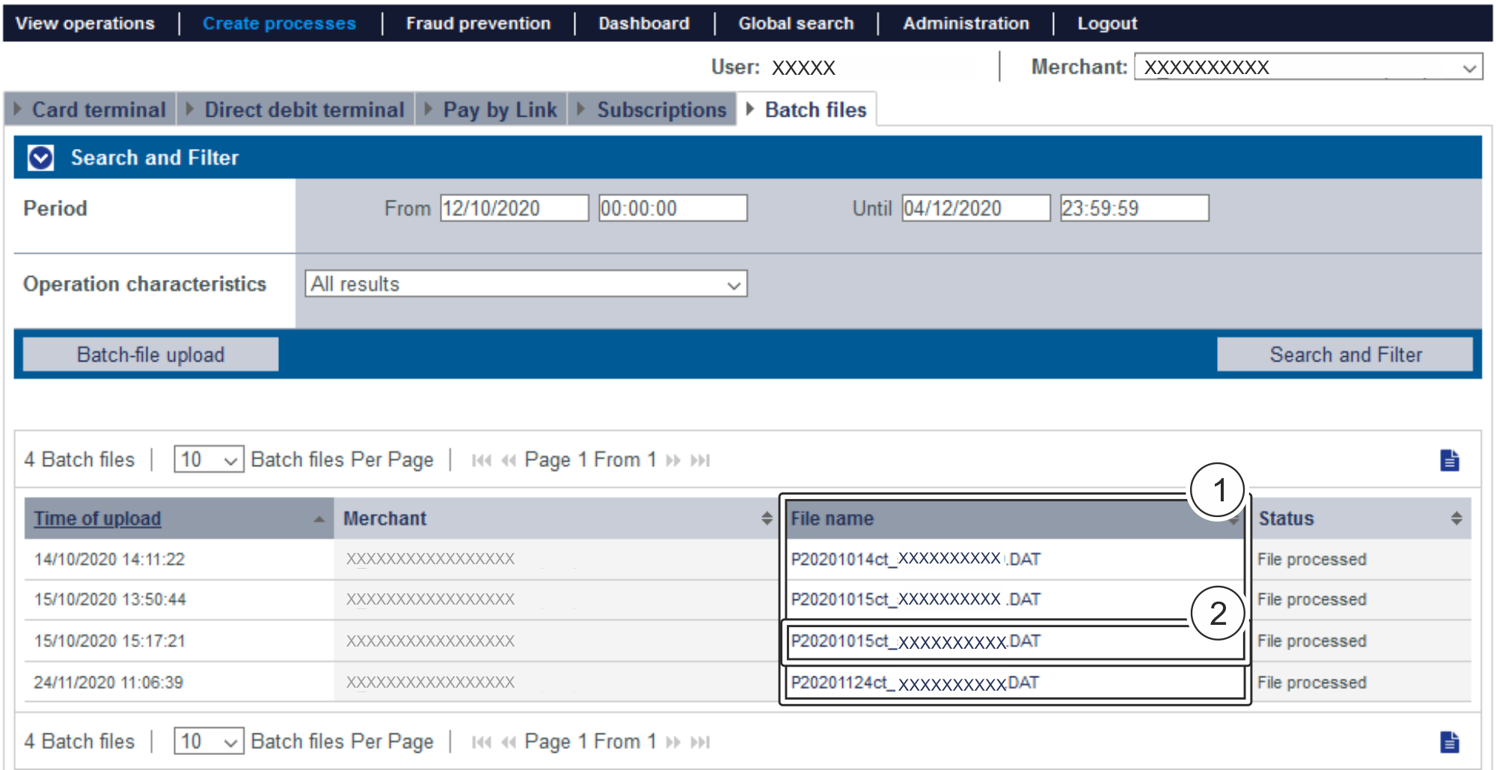Sort table by Merchant column arrows
The width and height of the screenshot is (1496, 770).
(766, 519)
